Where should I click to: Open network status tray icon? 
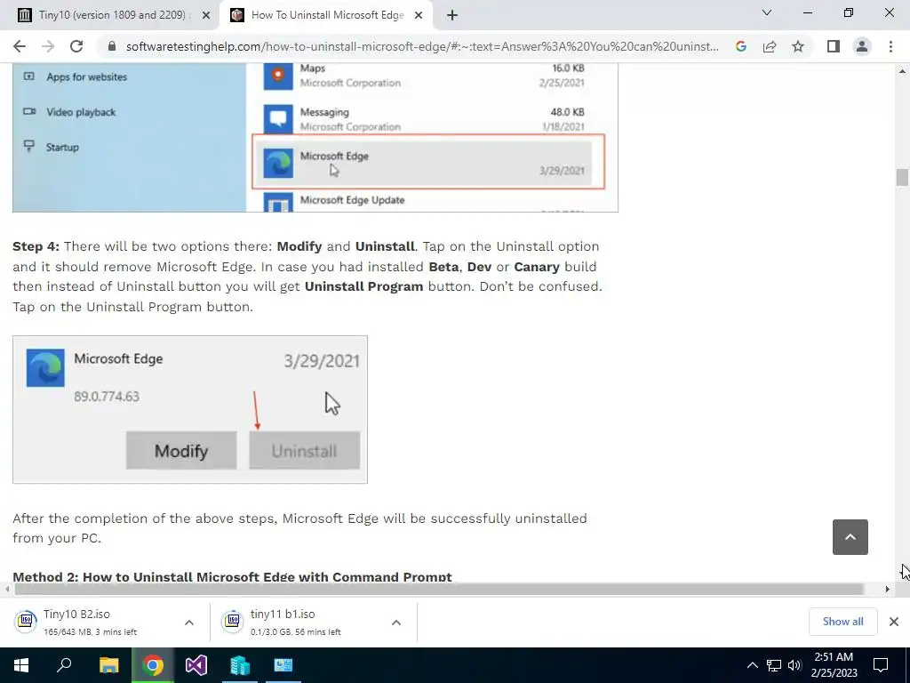pos(774,665)
